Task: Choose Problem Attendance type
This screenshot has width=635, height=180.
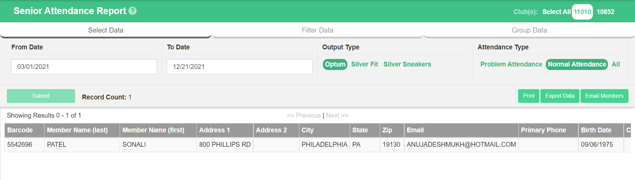Action: coord(511,64)
